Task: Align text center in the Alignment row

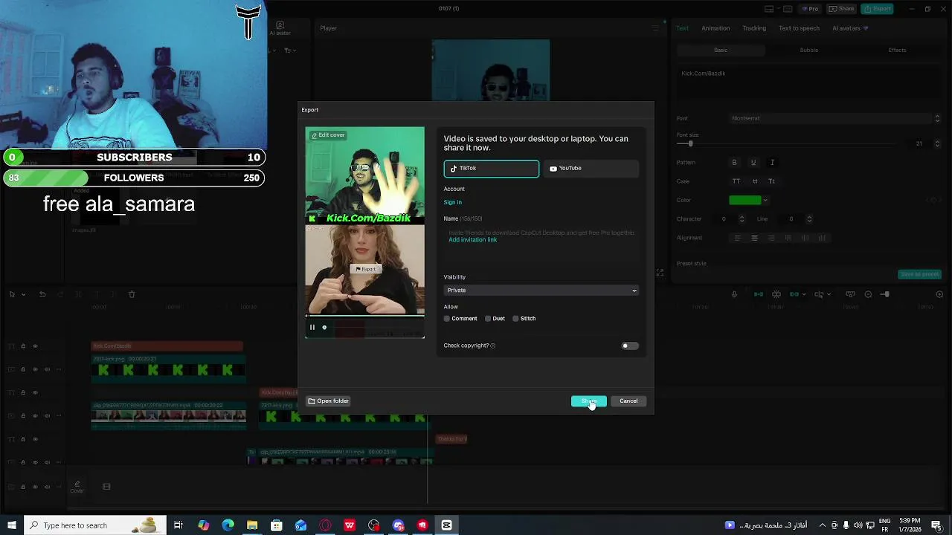Action: point(754,238)
